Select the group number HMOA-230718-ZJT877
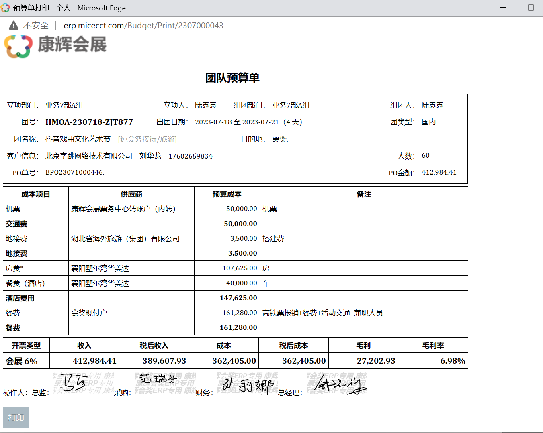The width and height of the screenshot is (543, 433). 89,122
